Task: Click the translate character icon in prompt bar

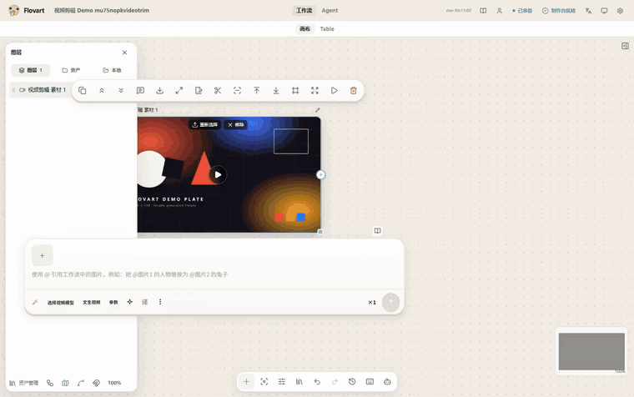Action: [145, 302]
